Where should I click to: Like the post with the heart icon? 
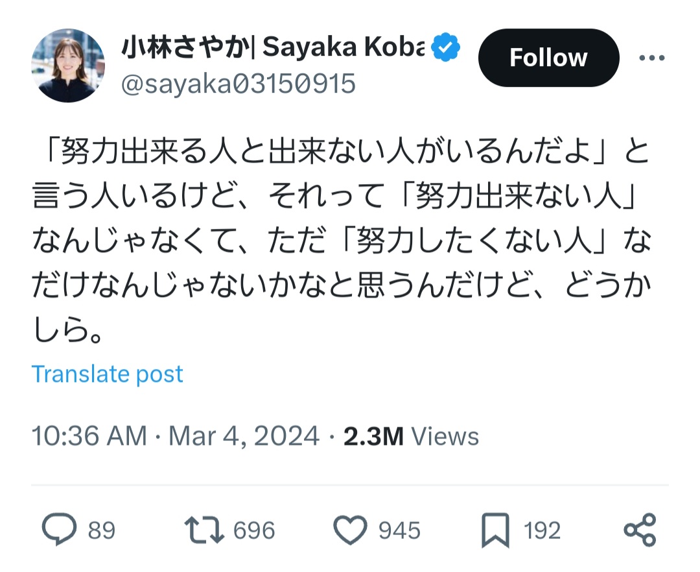coord(350,530)
